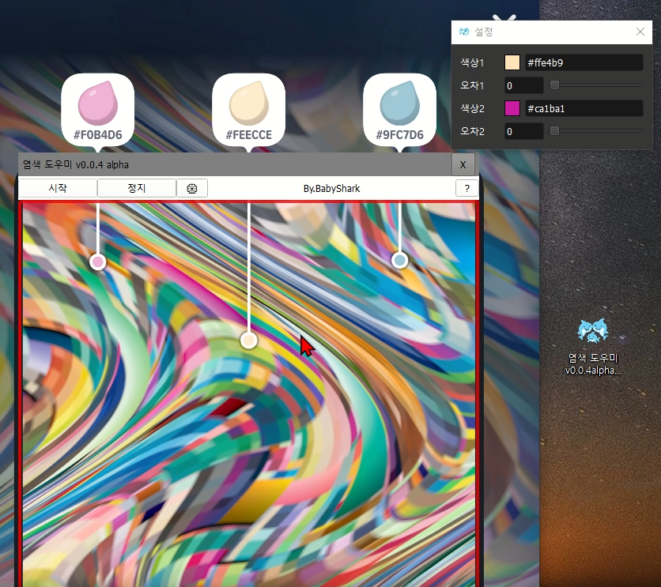This screenshot has height=587, width=661.
Task: Open help with the ? button
Action: [x=467, y=188]
